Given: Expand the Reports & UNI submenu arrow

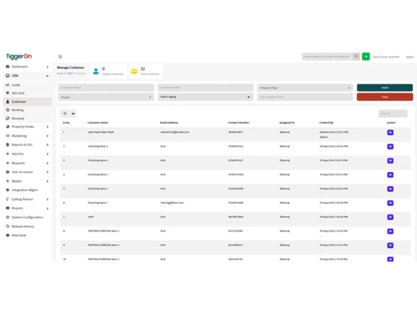Looking at the screenshot, I should 48,145.
